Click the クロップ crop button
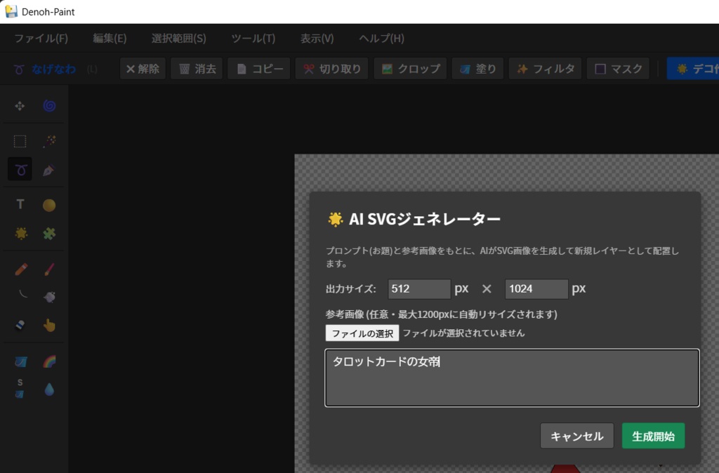719x473 pixels. click(x=410, y=69)
